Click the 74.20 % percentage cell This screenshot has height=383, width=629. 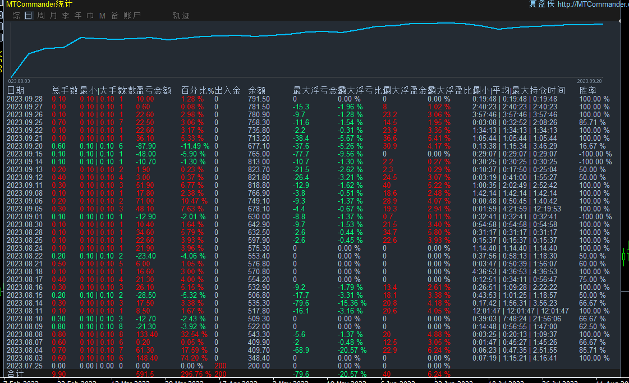[x=194, y=358]
